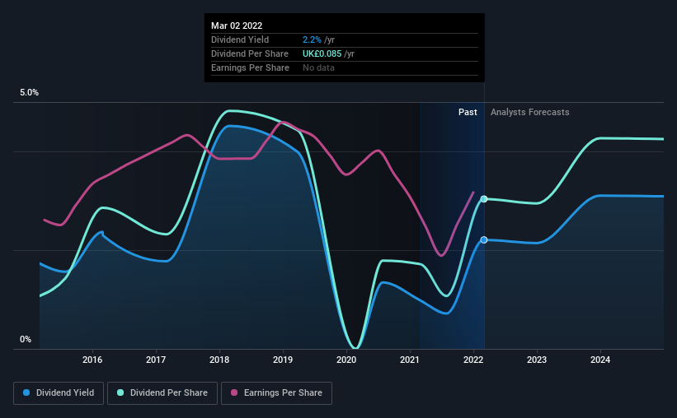Click the 2021 x-axis label
Screen dimensions: 677x418
tap(410, 360)
